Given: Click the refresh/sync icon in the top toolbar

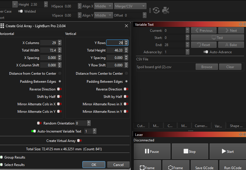Looking at the screenshot, I should coord(156,10).
